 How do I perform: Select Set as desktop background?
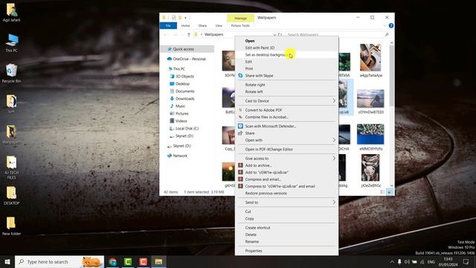click(286, 54)
